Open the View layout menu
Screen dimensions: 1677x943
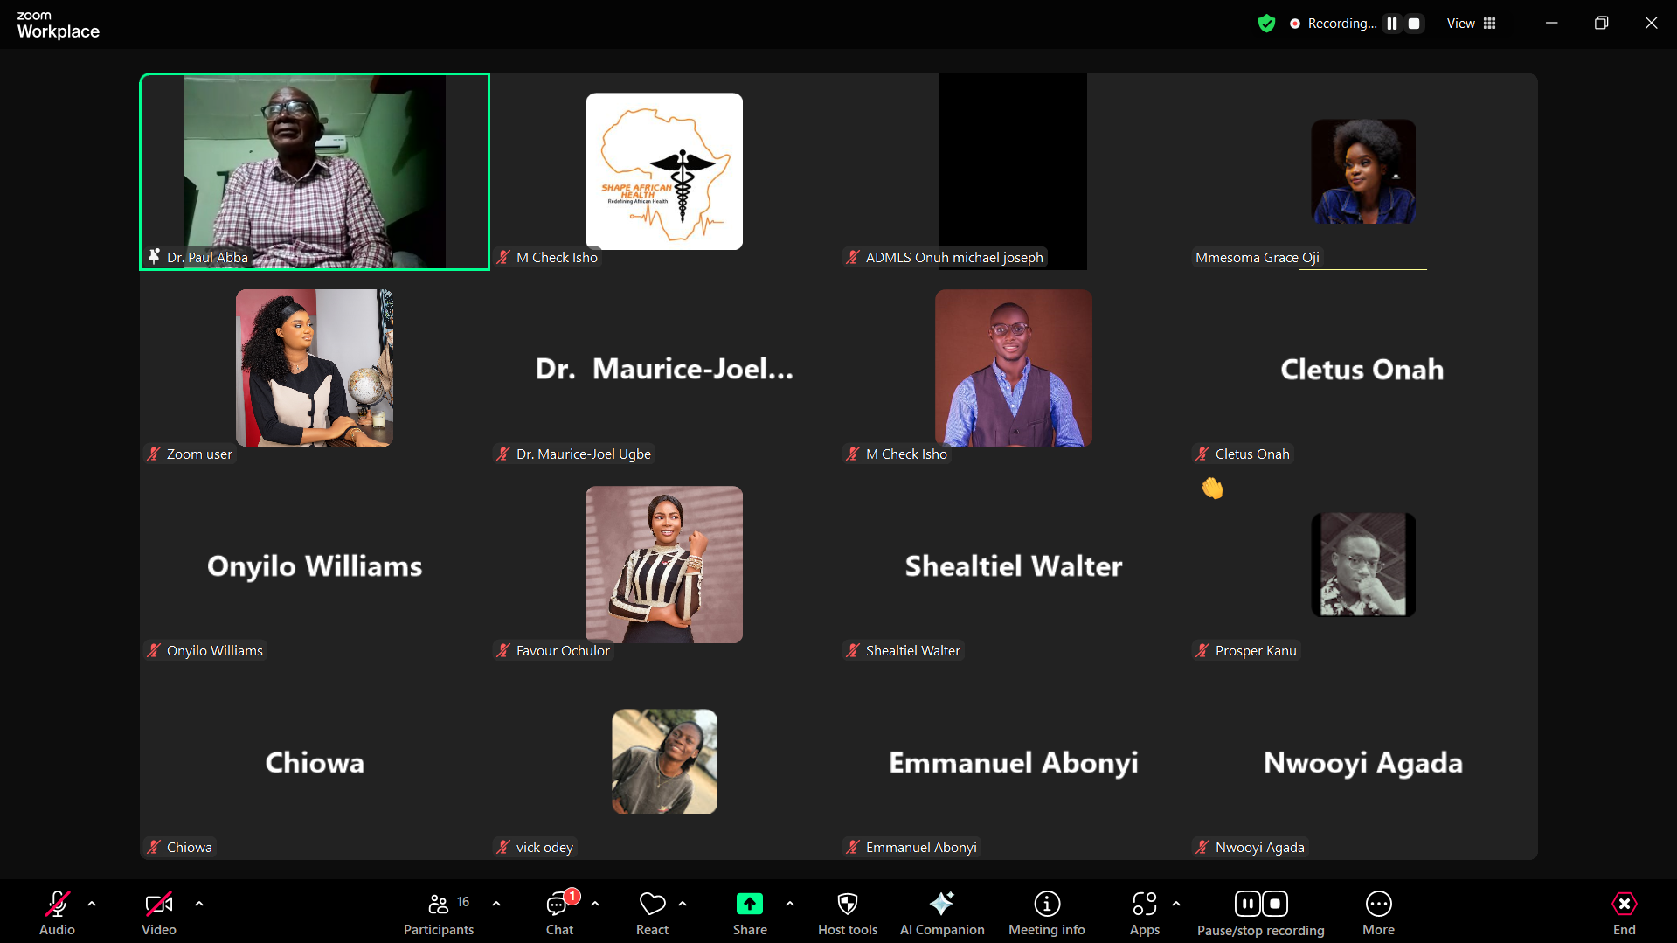1471,24
